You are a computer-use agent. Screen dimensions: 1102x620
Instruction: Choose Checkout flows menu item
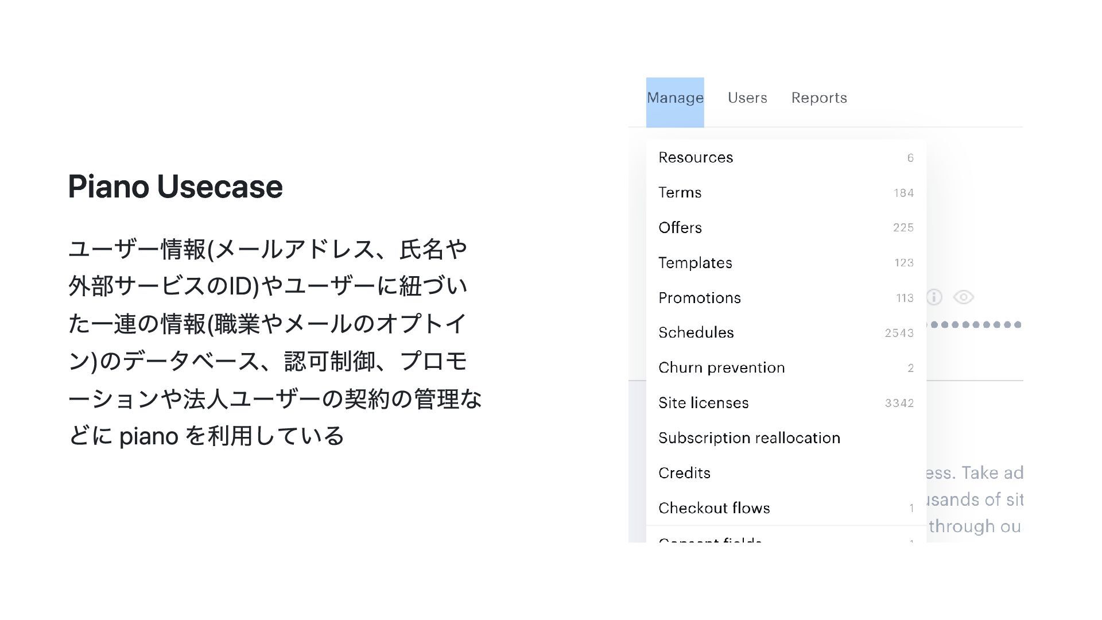(x=714, y=508)
